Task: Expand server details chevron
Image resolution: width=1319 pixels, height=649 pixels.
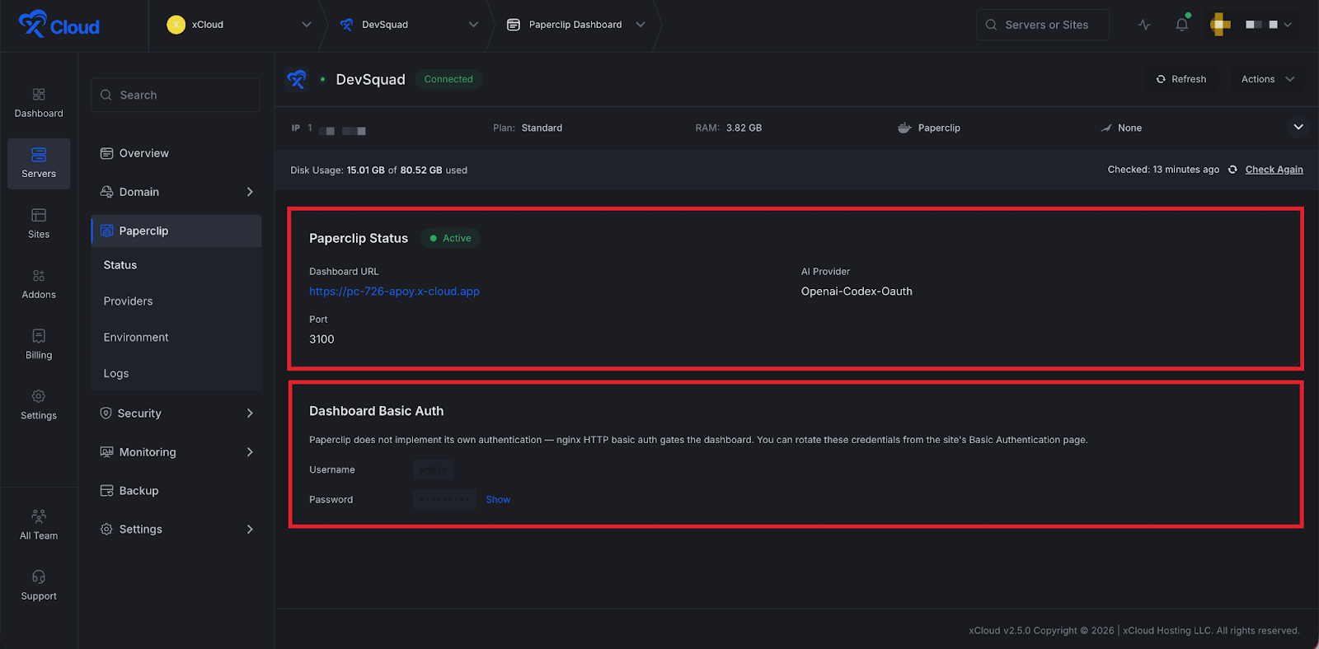Action: coord(1298,127)
